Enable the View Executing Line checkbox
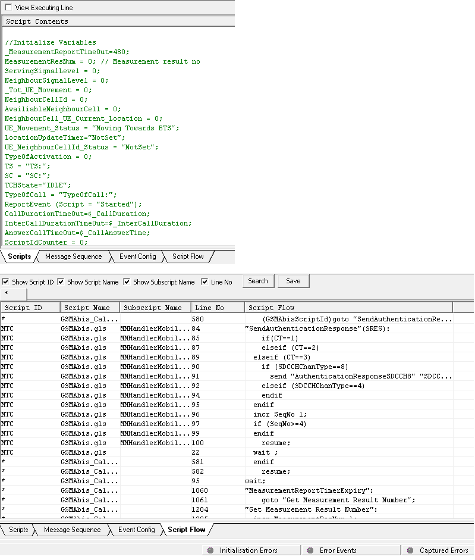The image size is (475, 560). point(8,8)
